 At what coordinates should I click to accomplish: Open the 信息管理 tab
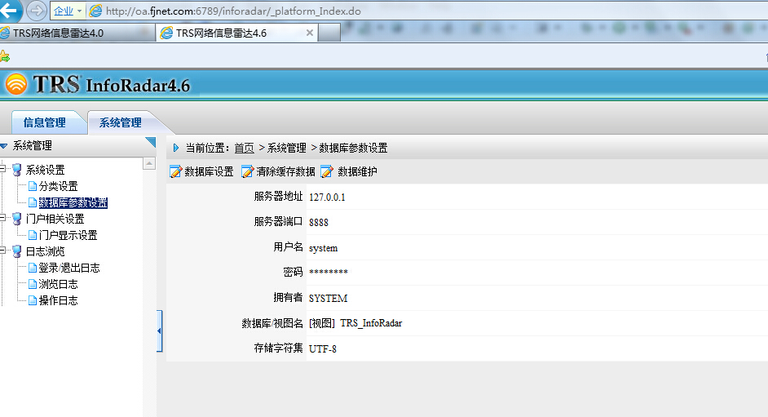coord(44,122)
